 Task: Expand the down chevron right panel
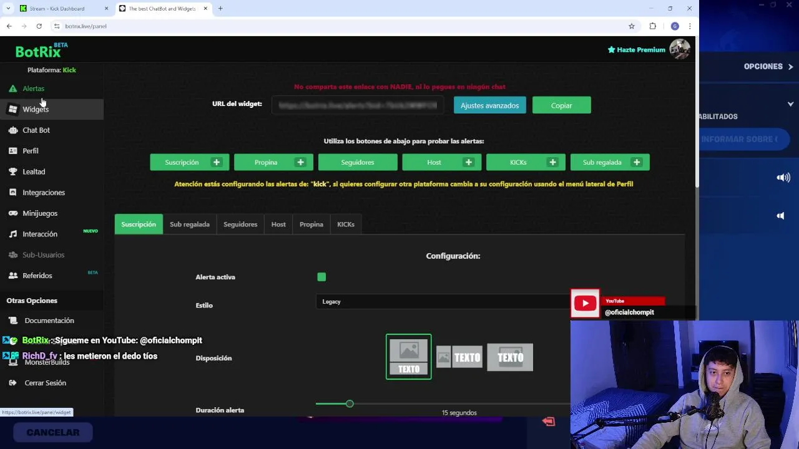(790, 104)
